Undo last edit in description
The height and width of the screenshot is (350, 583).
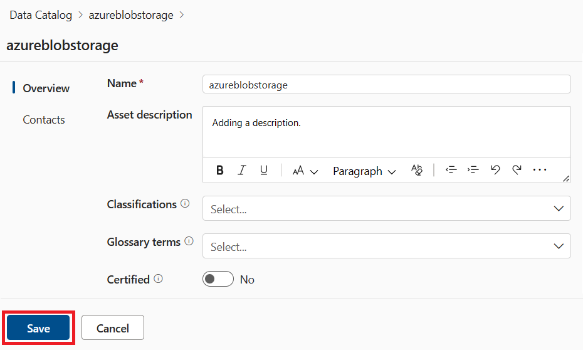pyautogui.click(x=495, y=170)
